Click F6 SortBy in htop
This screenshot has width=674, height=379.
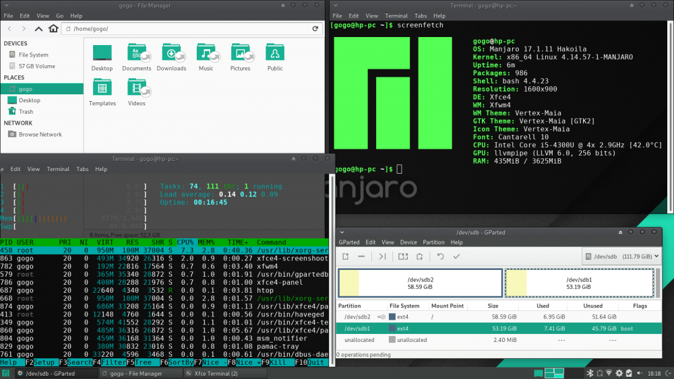pyautogui.click(x=176, y=362)
